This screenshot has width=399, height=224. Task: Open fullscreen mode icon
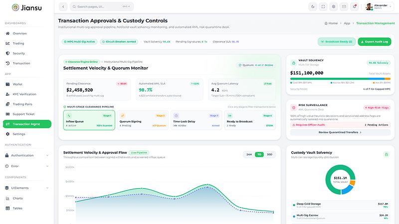(323, 6)
